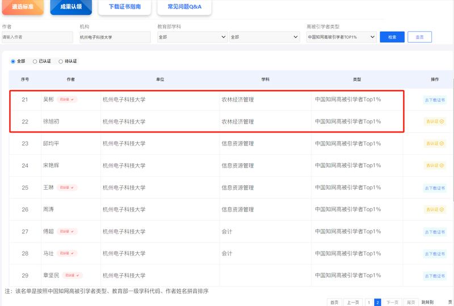The width and height of the screenshot is (454, 306).
Task: Click 下一页 next page button
Action: coord(392,302)
